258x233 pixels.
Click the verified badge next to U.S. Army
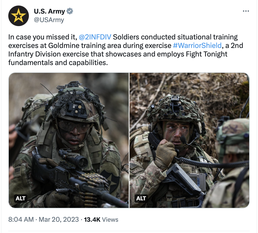70,11
